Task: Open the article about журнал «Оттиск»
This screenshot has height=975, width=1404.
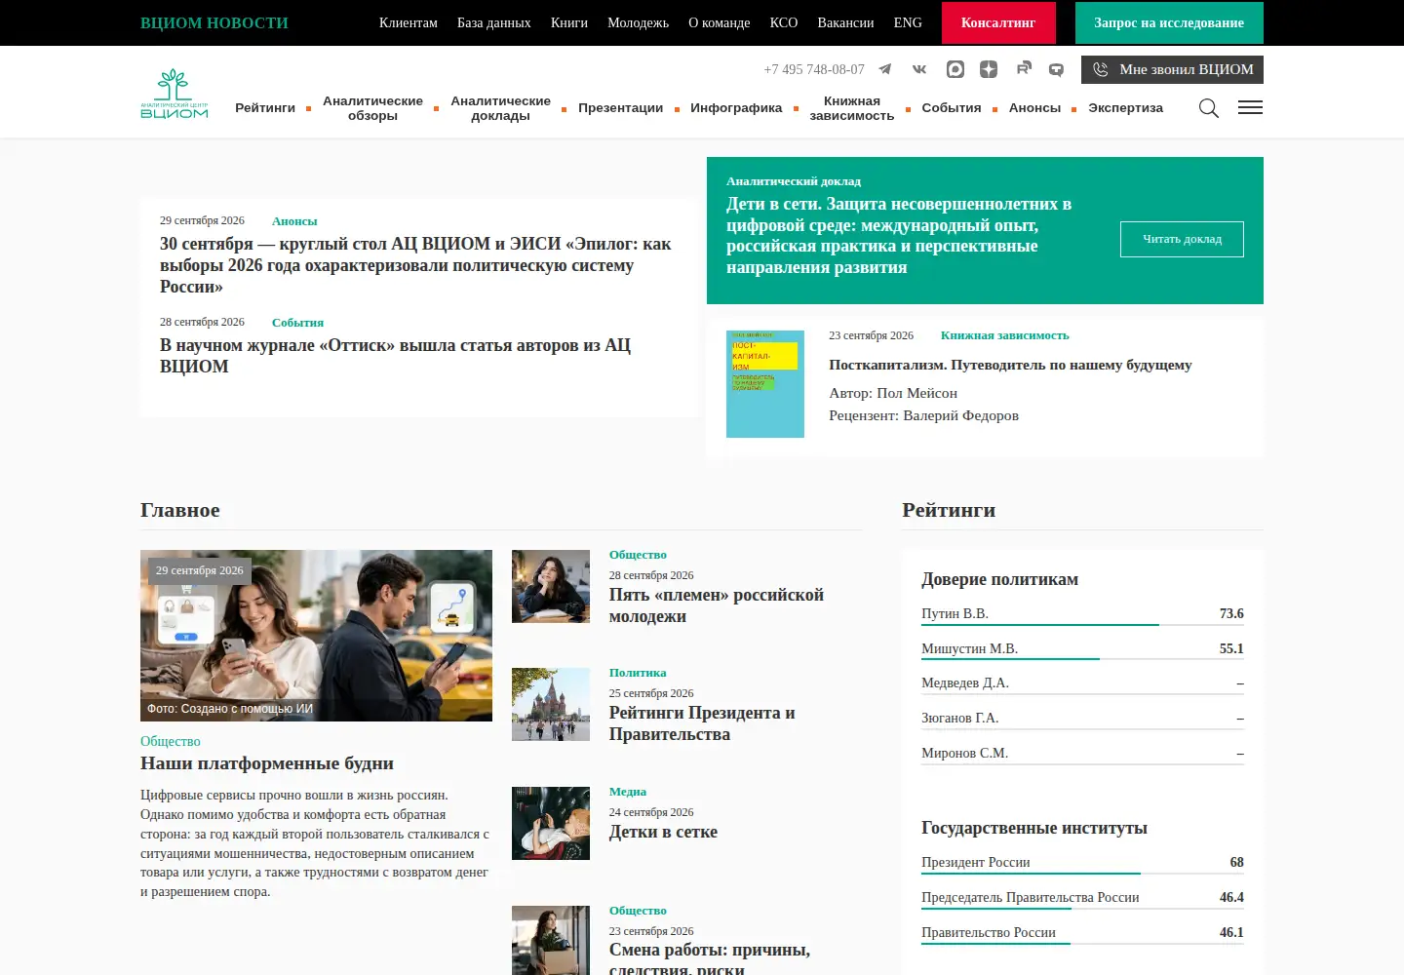Action: click(x=395, y=356)
